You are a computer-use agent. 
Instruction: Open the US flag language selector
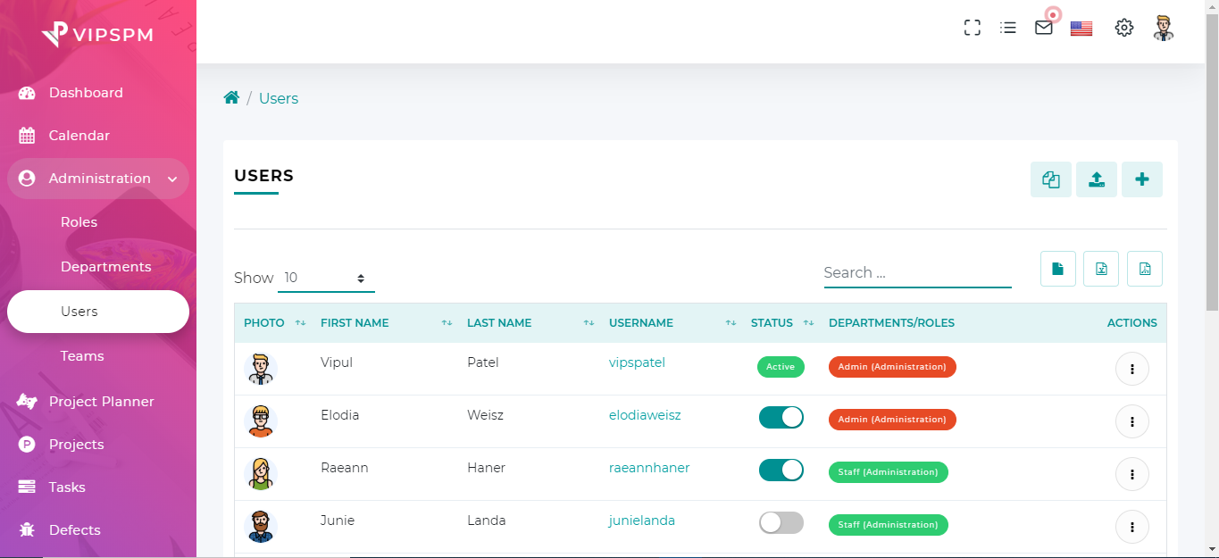1081,29
